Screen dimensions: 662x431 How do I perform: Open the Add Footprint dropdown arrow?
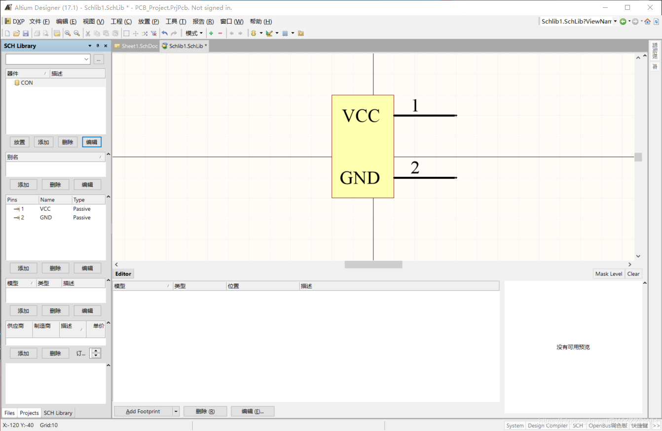pos(176,411)
